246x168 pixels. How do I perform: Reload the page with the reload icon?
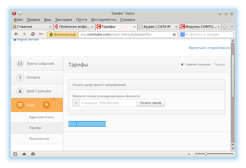click(33, 34)
